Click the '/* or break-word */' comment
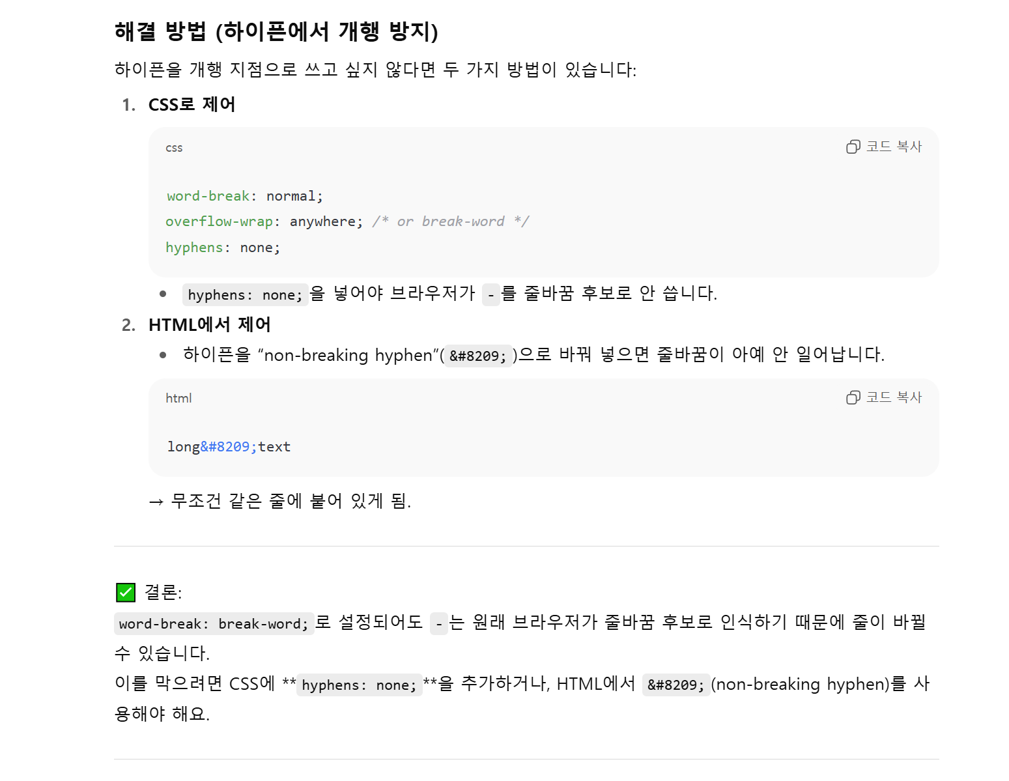Viewport: 1009px width, 781px height. pyautogui.click(x=451, y=221)
